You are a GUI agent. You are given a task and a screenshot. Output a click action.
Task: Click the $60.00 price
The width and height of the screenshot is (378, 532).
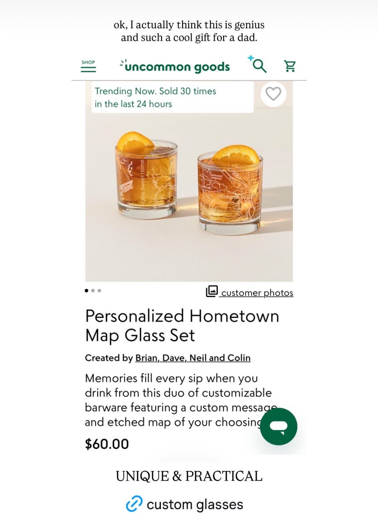[107, 444]
